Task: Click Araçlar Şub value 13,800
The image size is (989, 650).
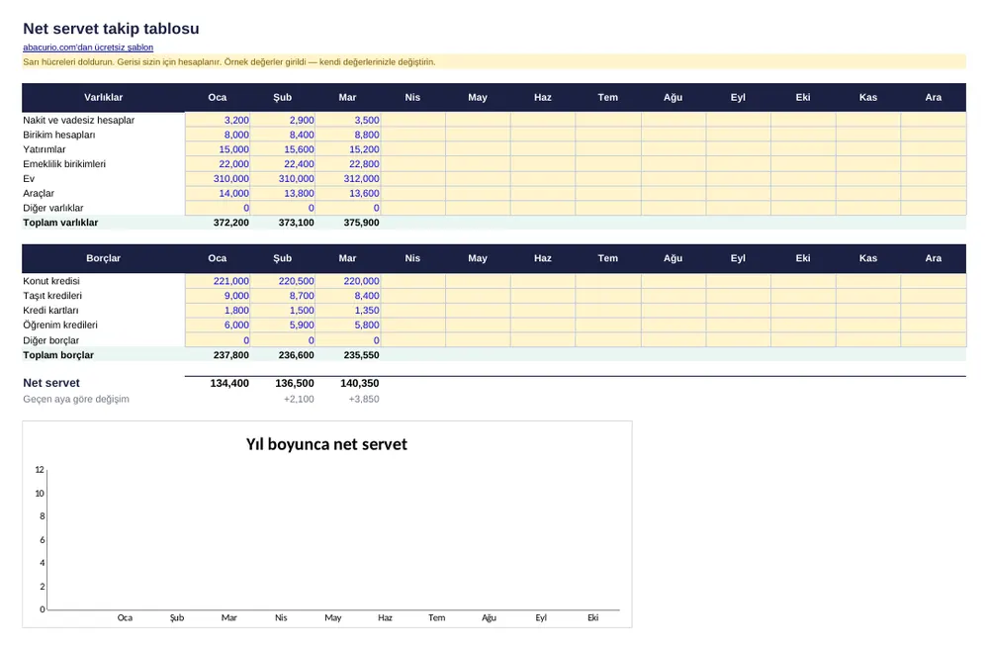Action: coord(283,193)
